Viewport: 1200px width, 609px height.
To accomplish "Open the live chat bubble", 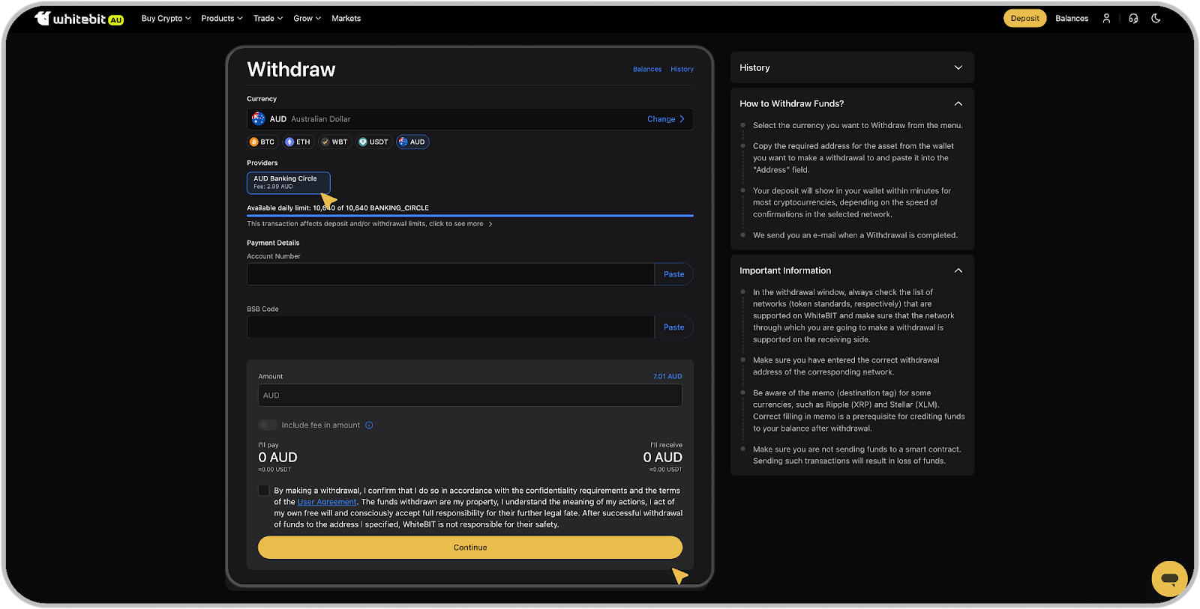I will [x=1169, y=578].
